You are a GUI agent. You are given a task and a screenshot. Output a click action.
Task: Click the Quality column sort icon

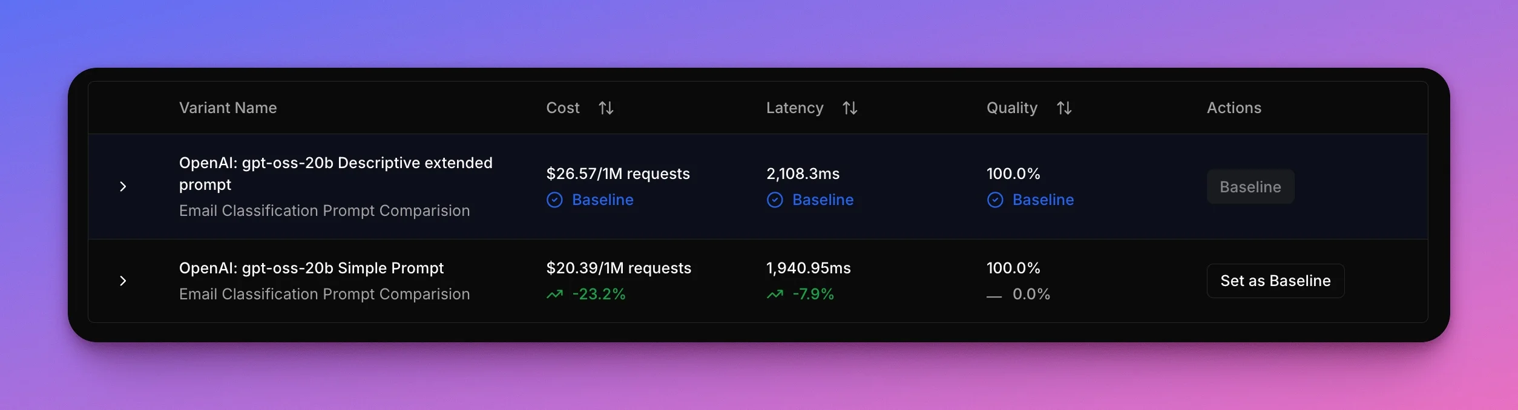1064,108
